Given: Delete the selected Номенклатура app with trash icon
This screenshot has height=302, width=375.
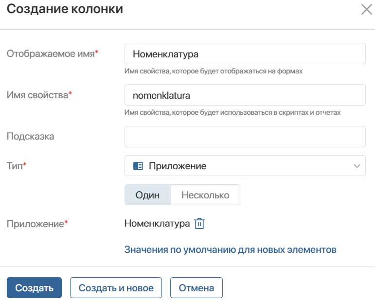Looking at the screenshot, I should 199,224.
